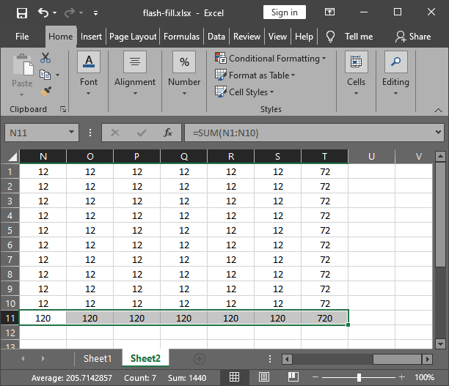Screen dimensions: 449x386
Task: Switch to the Page Layout tab
Action: [133, 37]
